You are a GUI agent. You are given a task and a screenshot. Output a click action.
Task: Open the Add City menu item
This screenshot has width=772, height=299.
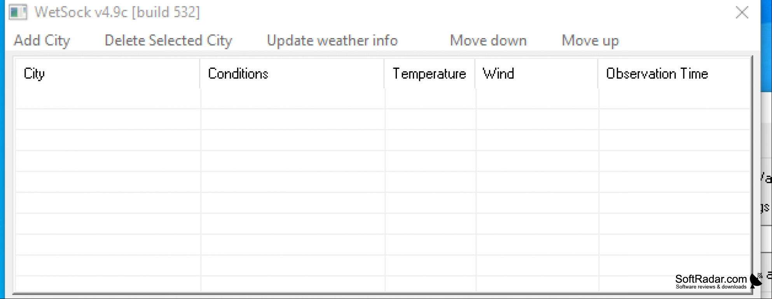[42, 40]
